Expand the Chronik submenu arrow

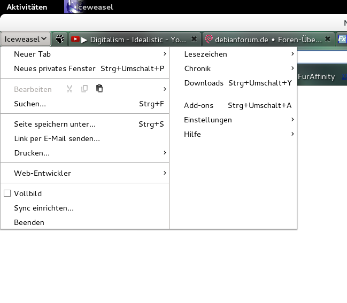[x=292, y=68]
